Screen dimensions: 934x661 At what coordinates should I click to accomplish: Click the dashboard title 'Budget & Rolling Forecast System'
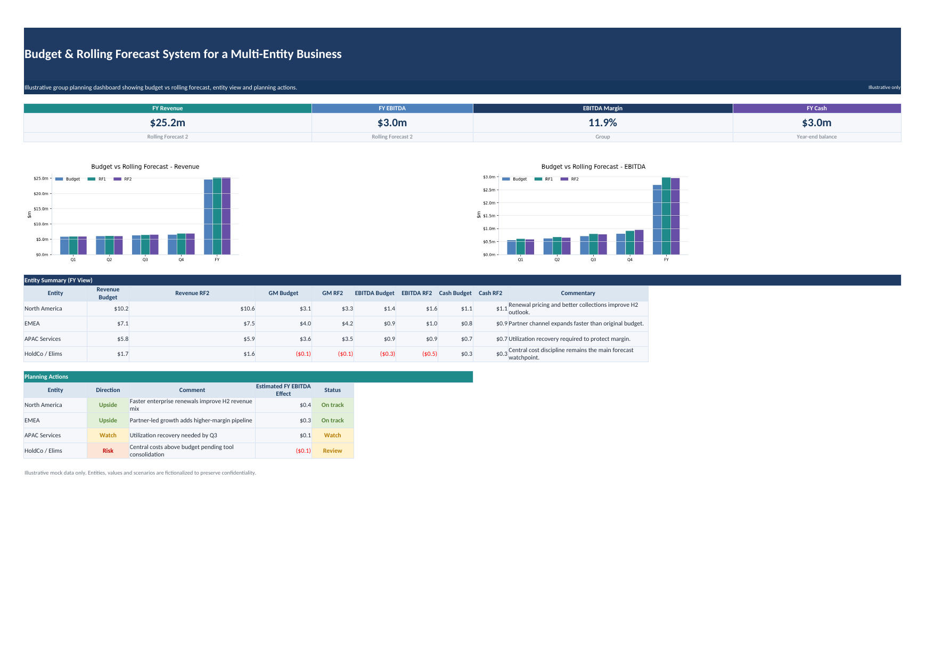click(183, 54)
